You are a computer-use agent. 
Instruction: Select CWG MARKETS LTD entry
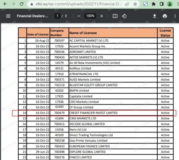point(83,118)
